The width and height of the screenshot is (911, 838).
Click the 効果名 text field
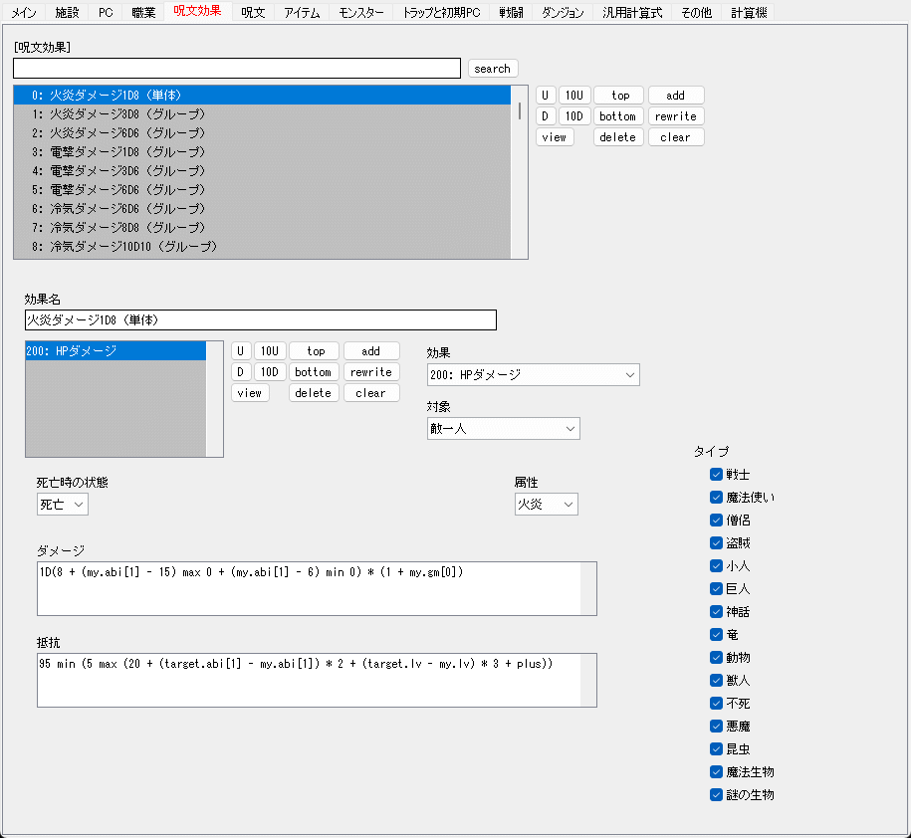pos(261,320)
